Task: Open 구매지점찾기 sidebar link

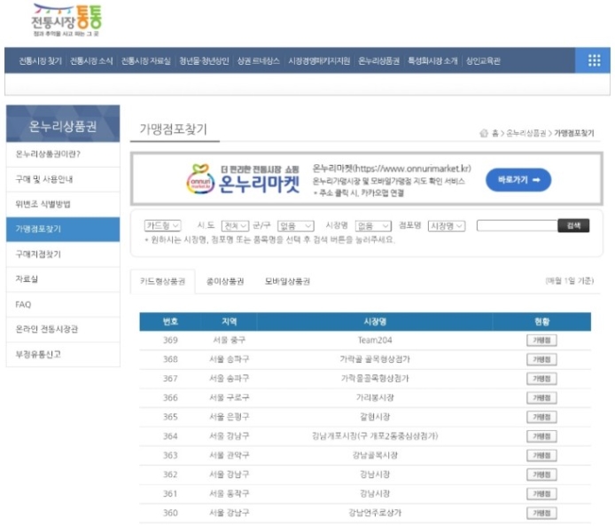Action: click(63, 255)
